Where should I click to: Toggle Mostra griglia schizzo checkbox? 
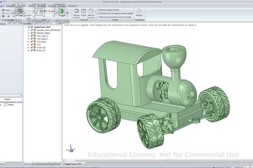[x=98, y=10]
